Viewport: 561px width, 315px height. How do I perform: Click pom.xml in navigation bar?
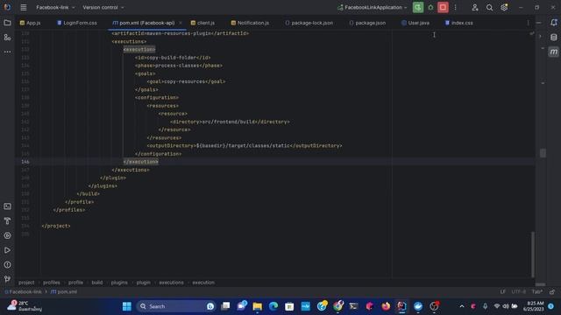64,291
